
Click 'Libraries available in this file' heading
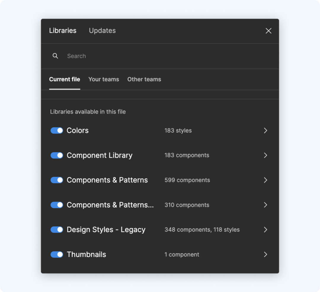[88, 112]
